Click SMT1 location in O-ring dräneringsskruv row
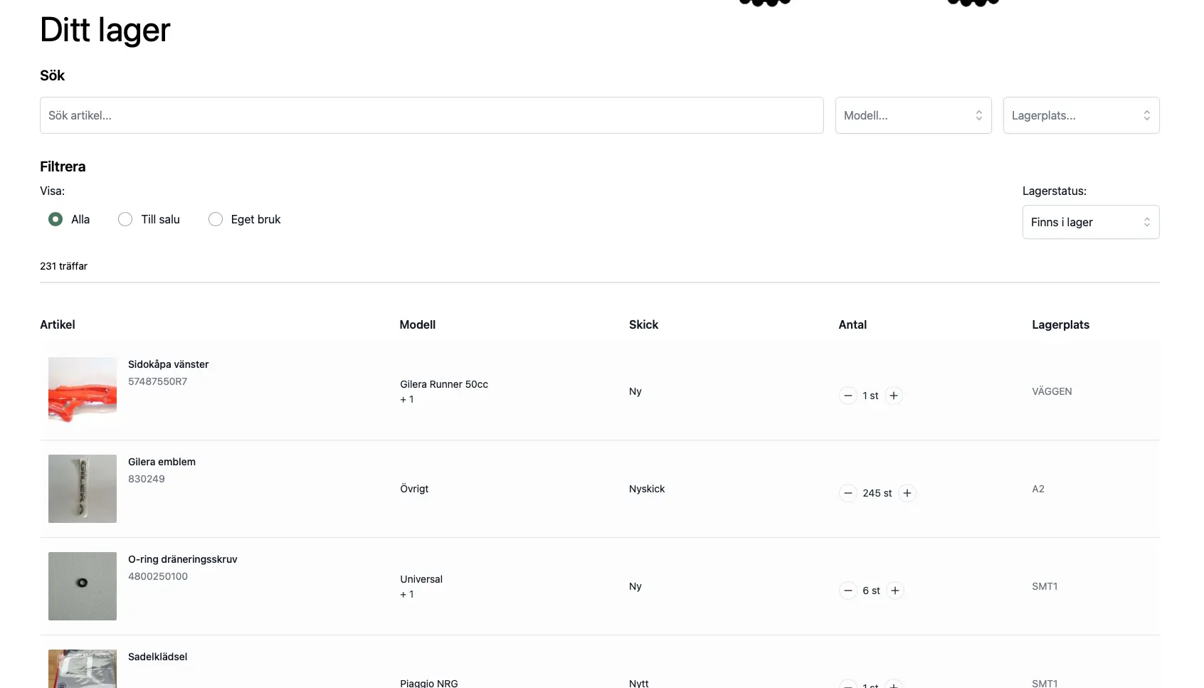This screenshot has height=688, width=1204. [x=1045, y=586]
